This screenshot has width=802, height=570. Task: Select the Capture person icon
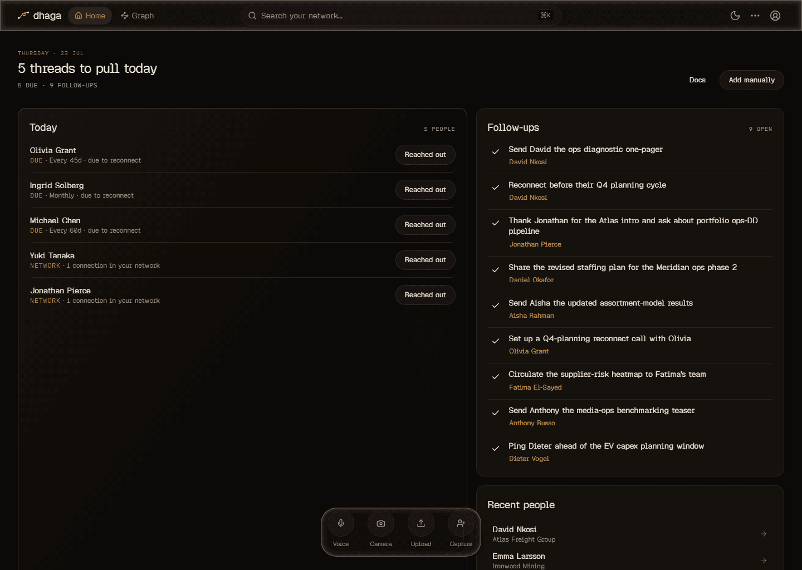[461, 523]
